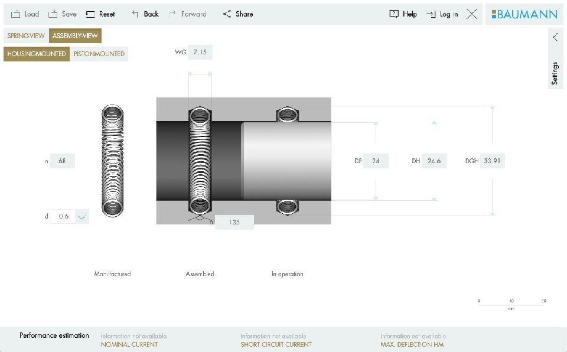The width and height of the screenshot is (567, 352).
Task: Edit the d wire diameter field 0.6
Action: point(63,216)
